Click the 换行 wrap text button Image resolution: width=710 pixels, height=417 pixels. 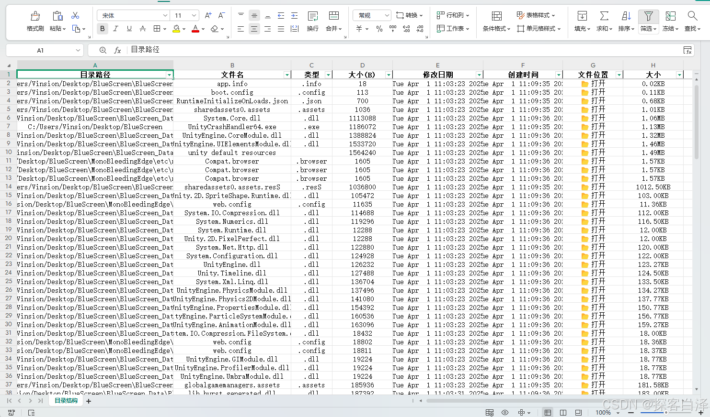click(x=313, y=22)
